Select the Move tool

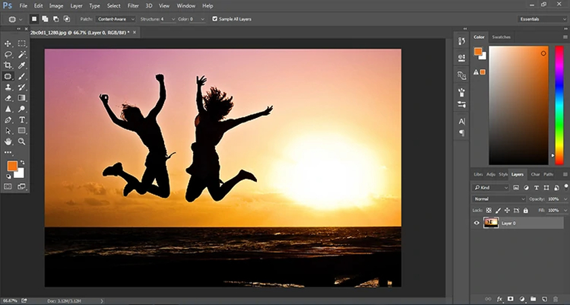pos(8,43)
